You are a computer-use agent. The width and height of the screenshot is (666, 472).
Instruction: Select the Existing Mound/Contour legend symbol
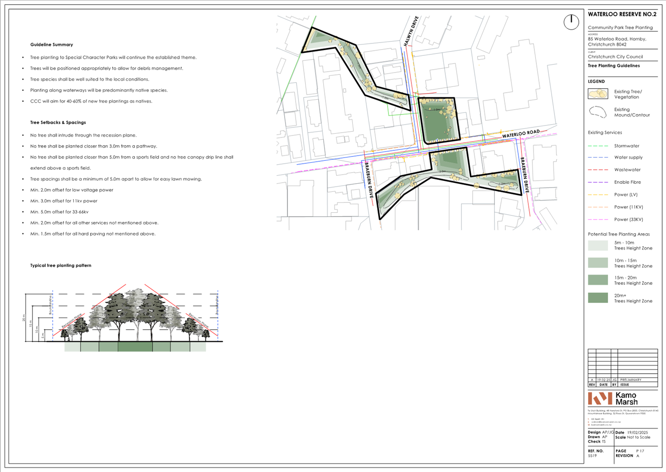click(x=598, y=112)
